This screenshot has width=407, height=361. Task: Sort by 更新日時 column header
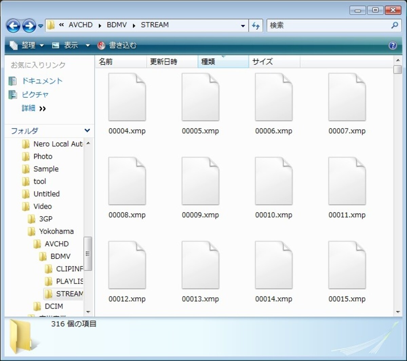[172, 62]
